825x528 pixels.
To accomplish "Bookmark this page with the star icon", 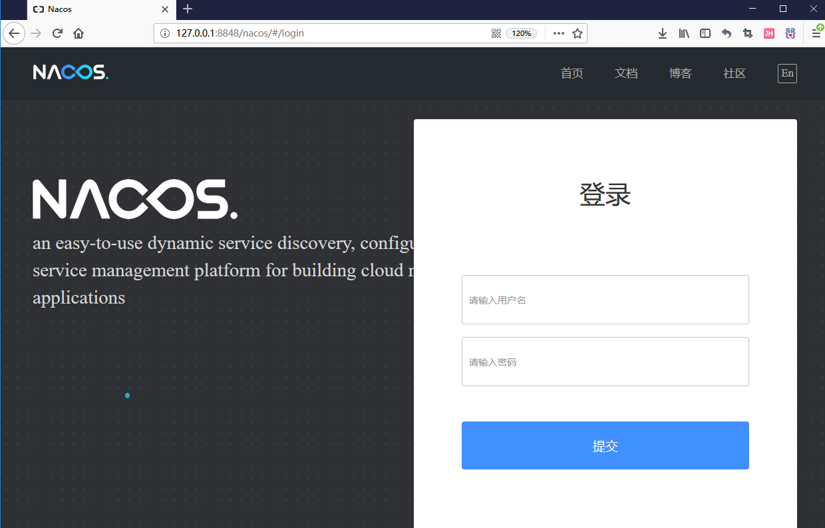I will point(577,33).
